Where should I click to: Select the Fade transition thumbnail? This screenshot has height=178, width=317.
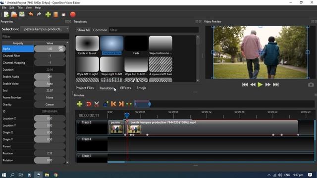136,45
